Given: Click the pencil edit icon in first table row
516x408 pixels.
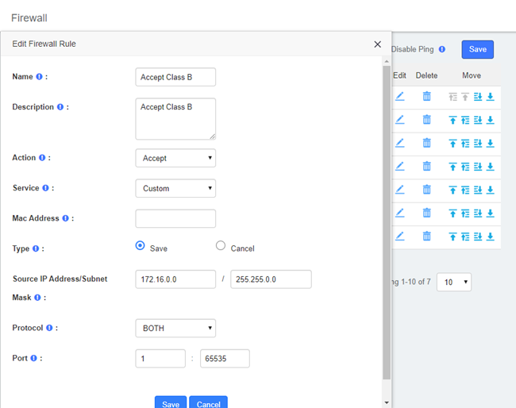Looking at the screenshot, I should [x=399, y=96].
